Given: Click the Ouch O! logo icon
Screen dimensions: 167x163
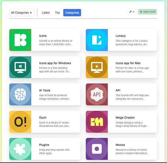Looking at the screenshot, I should point(20,122).
